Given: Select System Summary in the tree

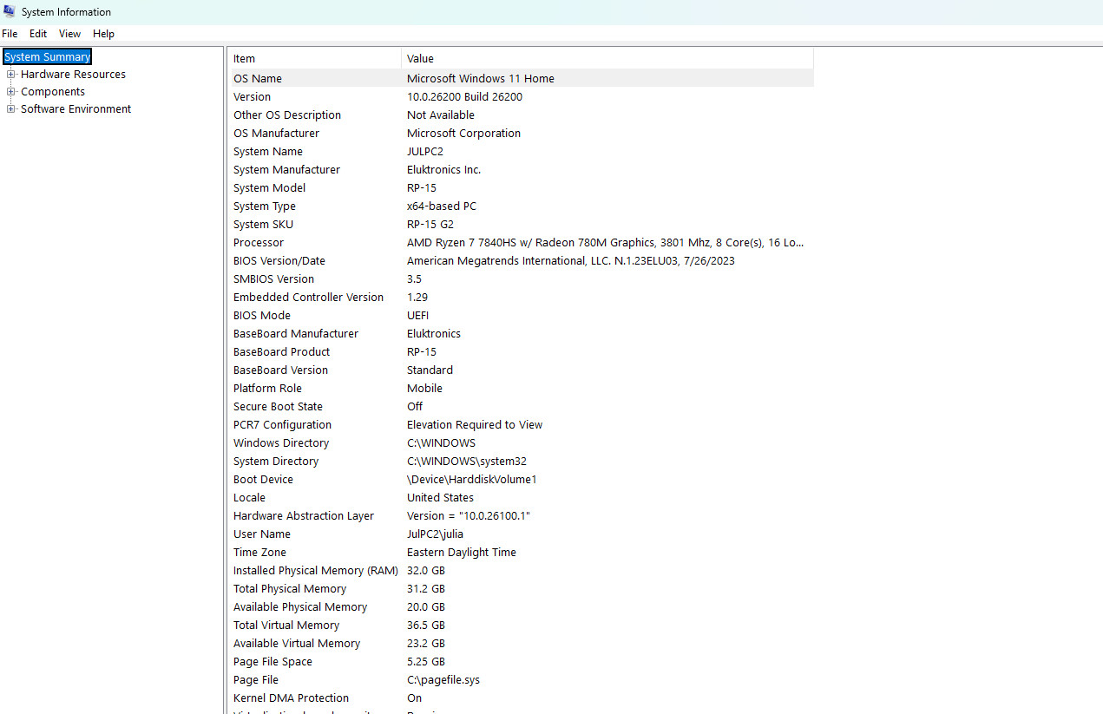Looking at the screenshot, I should [47, 57].
